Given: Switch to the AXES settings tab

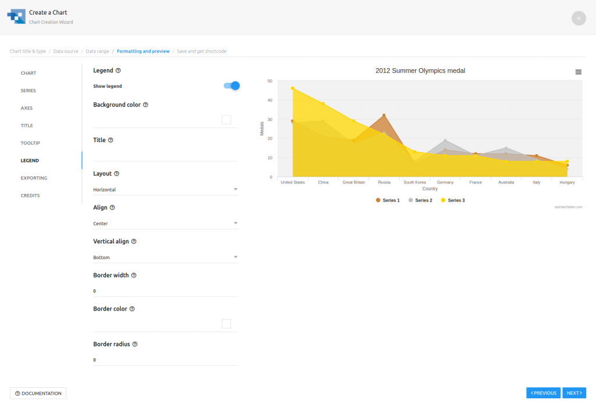Looking at the screenshot, I should (x=27, y=108).
